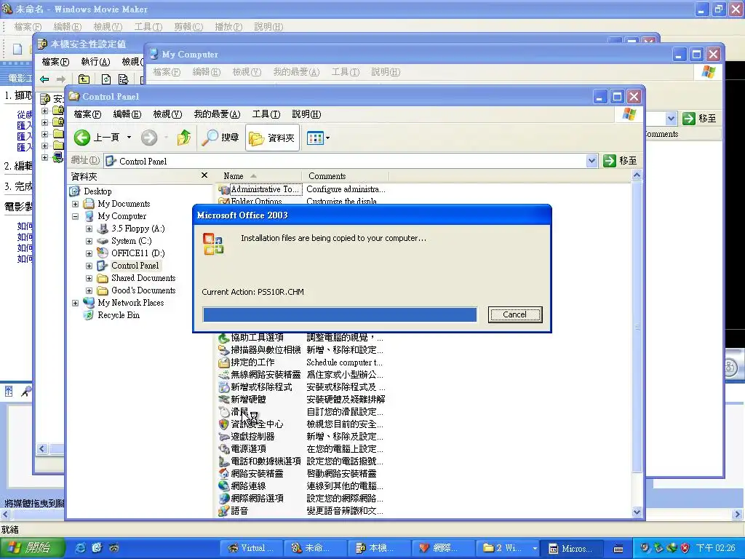Collapse My Computer in the folder tree

tap(75, 216)
